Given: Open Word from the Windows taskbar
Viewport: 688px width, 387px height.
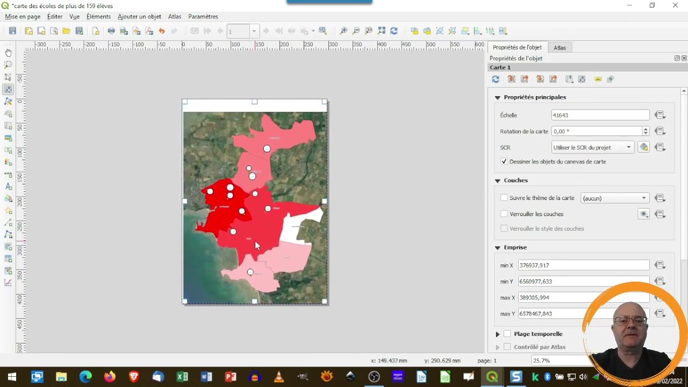Looking at the screenshot, I should (x=206, y=377).
